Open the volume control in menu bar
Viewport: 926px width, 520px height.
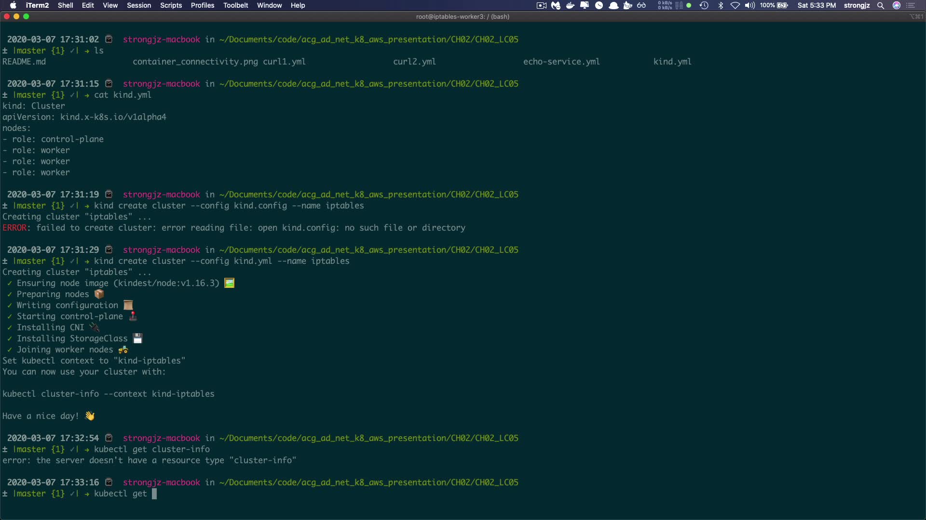point(749,5)
